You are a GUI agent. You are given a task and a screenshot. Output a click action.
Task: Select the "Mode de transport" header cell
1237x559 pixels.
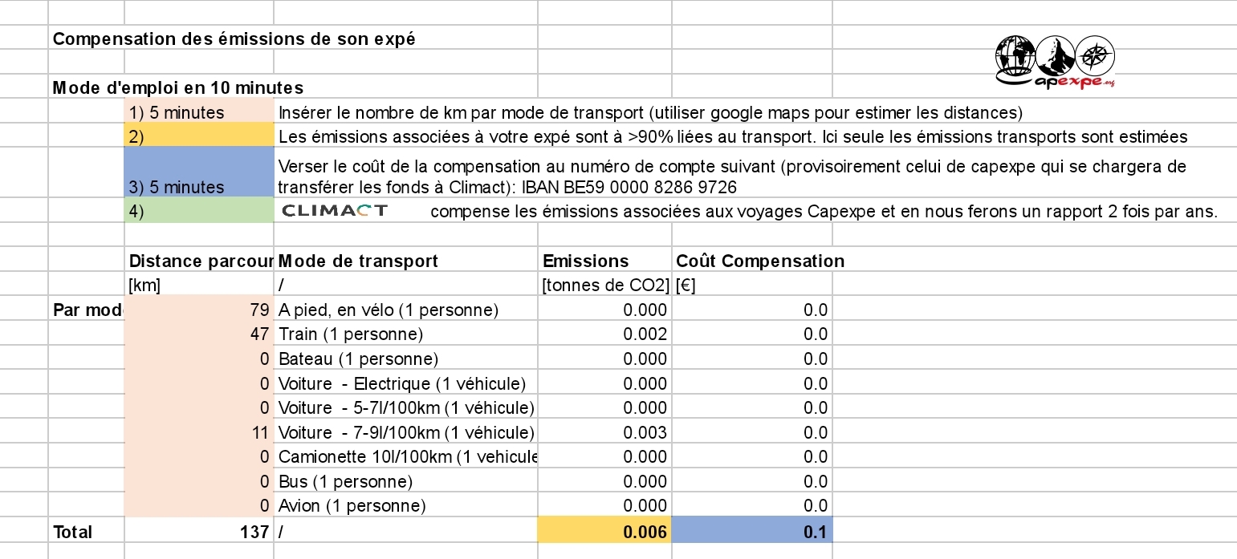[x=405, y=261]
